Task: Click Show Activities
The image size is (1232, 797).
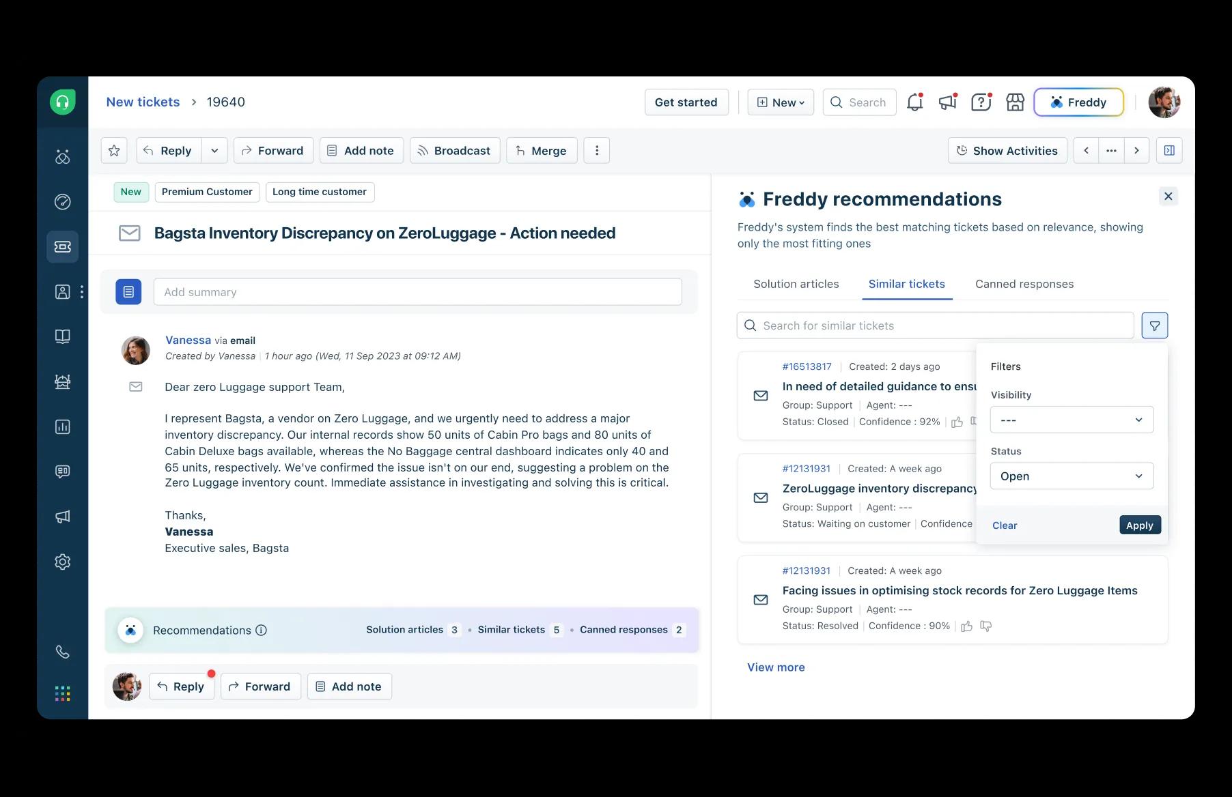Action: pos(1007,151)
